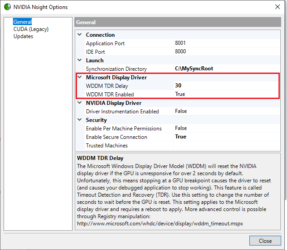The height and width of the screenshot is (250, 287).
Task: Collapse the Launch section
Action: pos(79,60)
